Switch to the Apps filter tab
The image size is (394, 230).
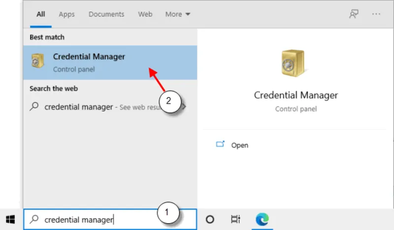coord(66,14)
